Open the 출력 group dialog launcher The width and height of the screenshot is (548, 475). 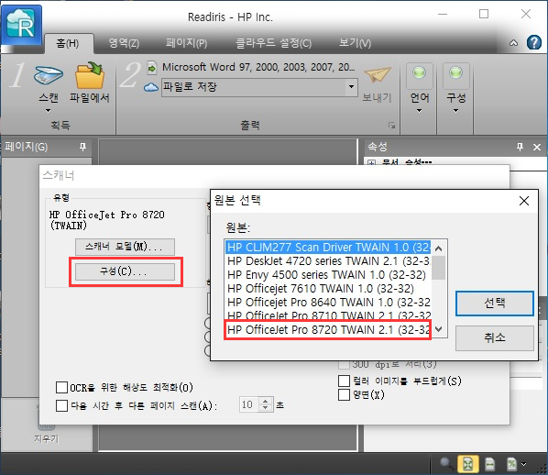point(391,125)
